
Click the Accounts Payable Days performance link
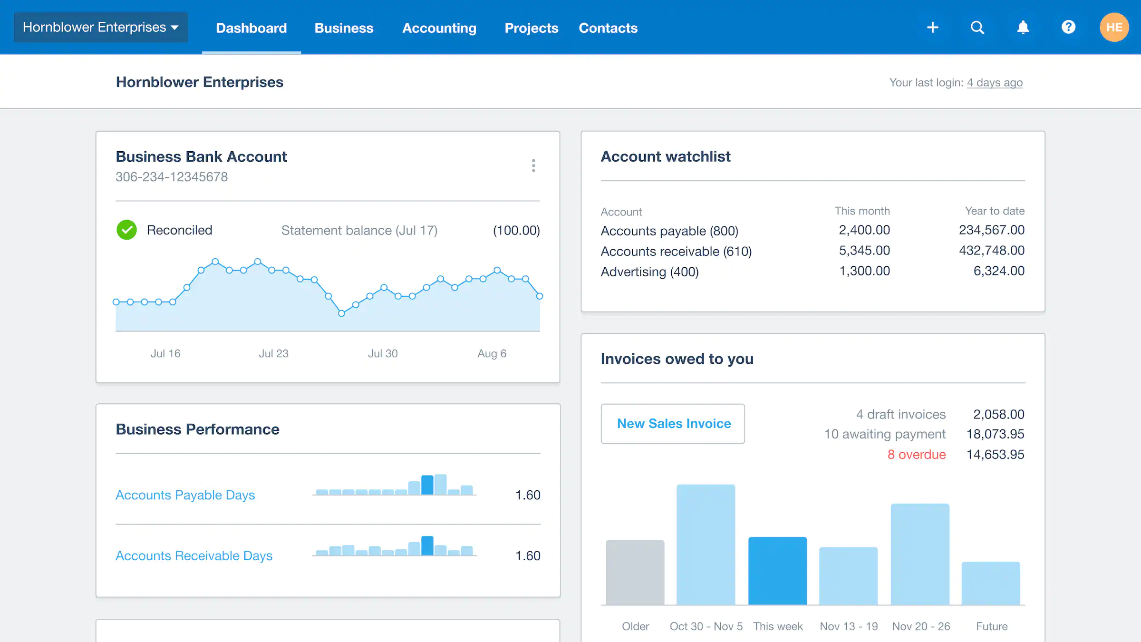click(185, 495)
